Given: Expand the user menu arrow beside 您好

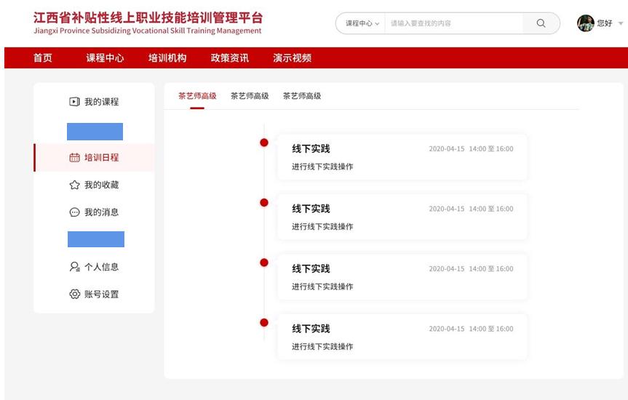Looking at the screenshot, I should tap(621, 23).
